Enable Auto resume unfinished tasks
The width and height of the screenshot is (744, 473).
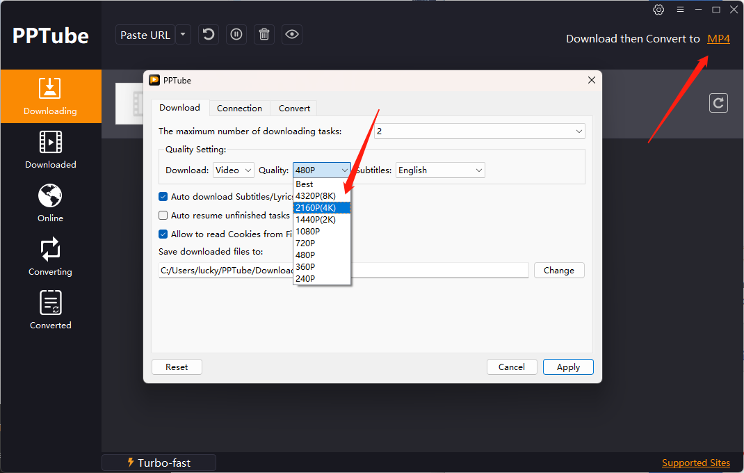(x=163, y=216)
